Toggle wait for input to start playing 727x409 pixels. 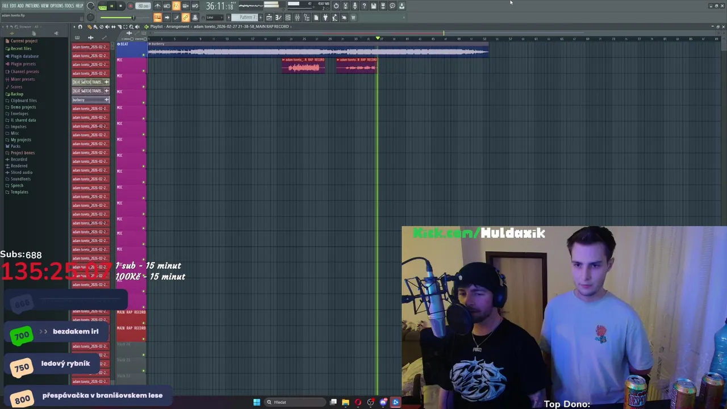coord(166,6)
